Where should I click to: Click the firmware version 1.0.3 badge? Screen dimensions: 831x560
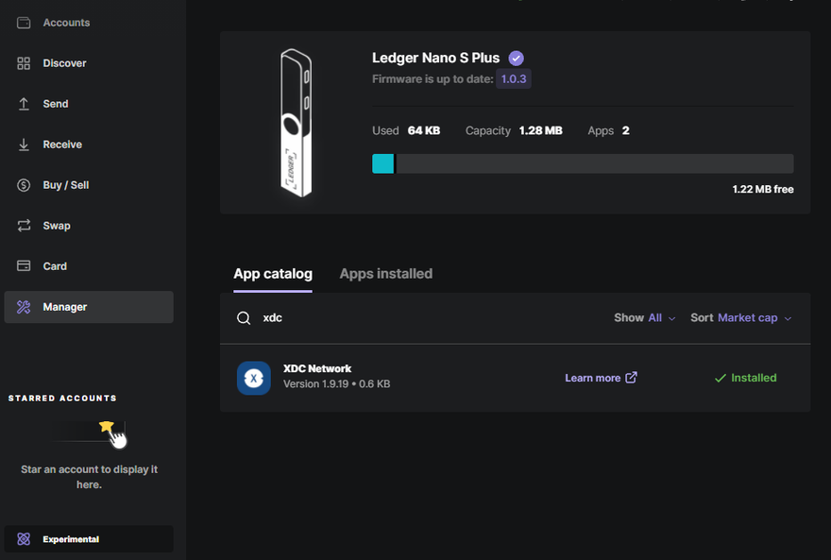[514, 79]
